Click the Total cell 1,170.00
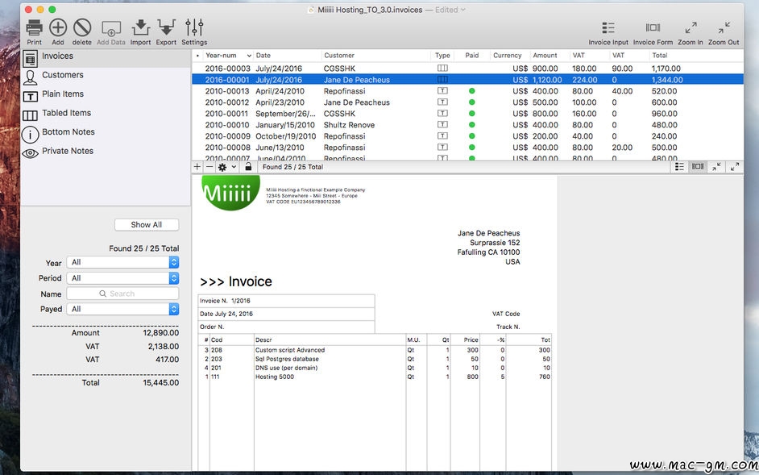The height and width of the screenshot is (475, 759). (666, 69)
